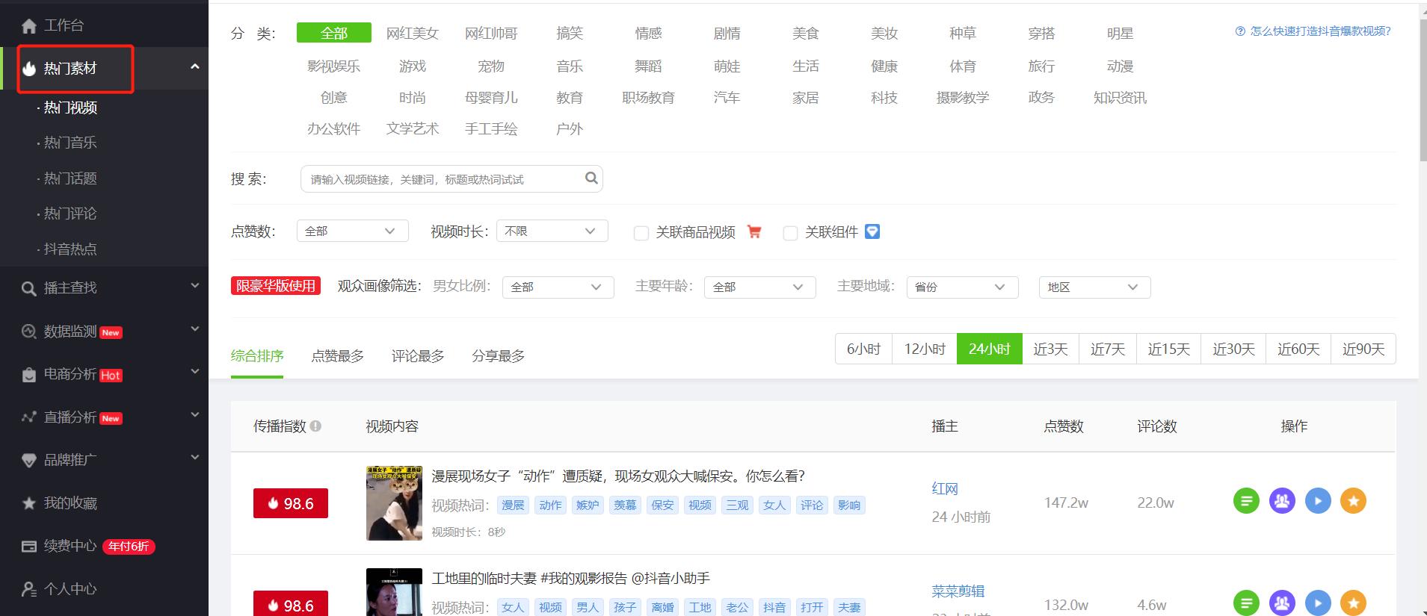Click the flame icon beside 热门素材
This screenshot has width=1427, height=616.
point(29,69)
